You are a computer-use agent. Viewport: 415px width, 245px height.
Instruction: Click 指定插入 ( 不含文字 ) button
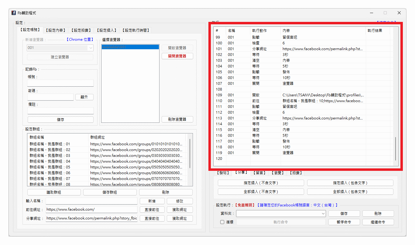(261, 183)
